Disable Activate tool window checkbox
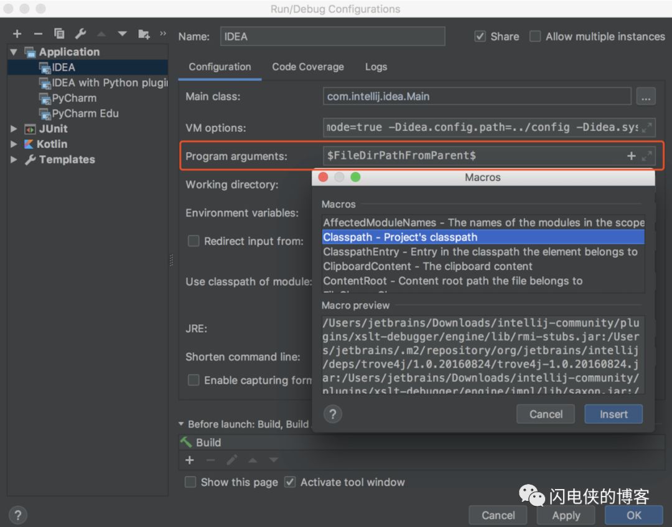The height and width of the screenshot is (527, 672). click(290, 482)
